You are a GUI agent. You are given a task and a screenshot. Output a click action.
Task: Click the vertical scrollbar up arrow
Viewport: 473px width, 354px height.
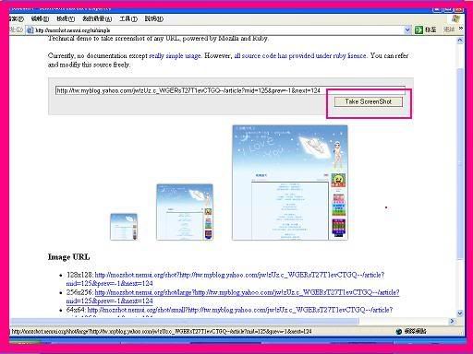point(460,41)
